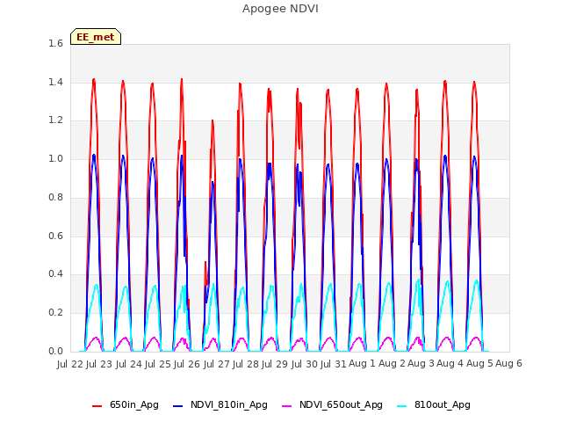Click the magenta NDVI_650out_Apg legend swatch
562x422 pixels.
pos(287,406)
